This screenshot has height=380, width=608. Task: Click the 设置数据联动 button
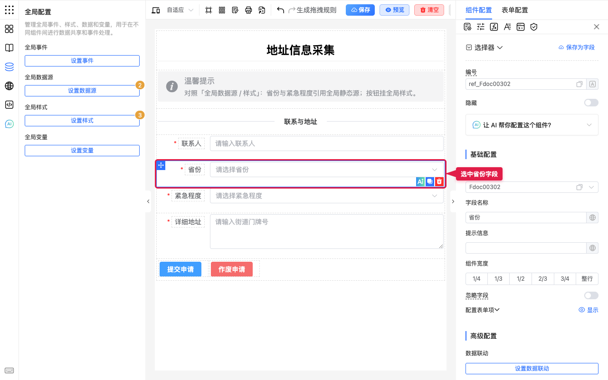532,369
